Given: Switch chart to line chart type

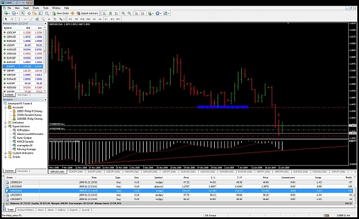Looking at the screenshot, I should (x=116, y=13).
